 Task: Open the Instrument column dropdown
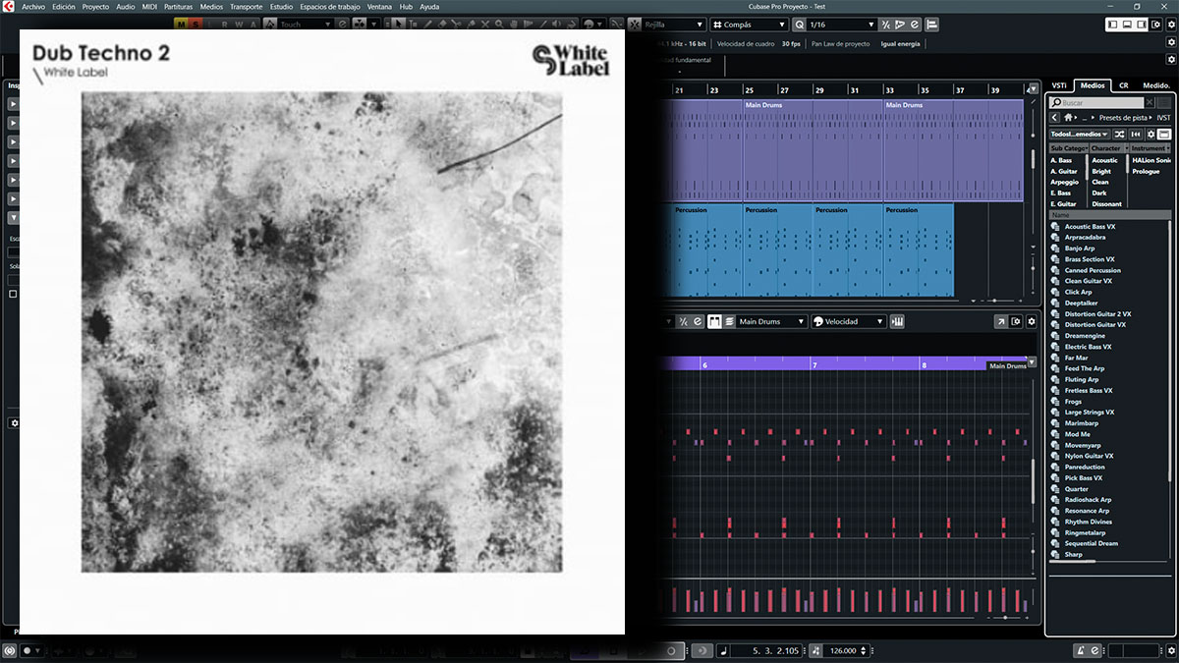tap(1150, 148)
